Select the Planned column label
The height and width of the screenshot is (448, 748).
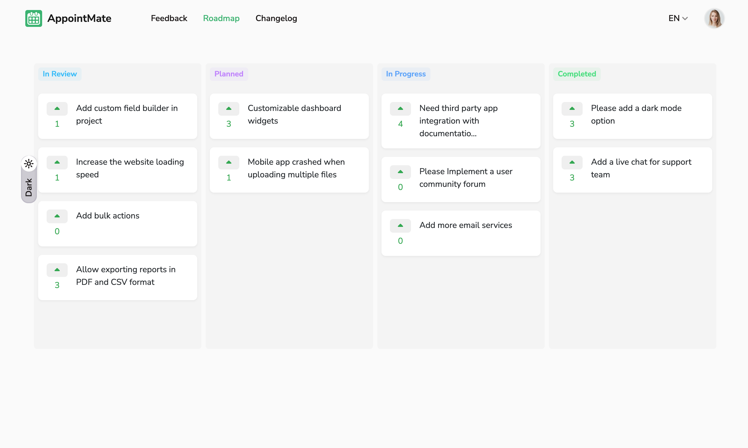pos(229,74)
